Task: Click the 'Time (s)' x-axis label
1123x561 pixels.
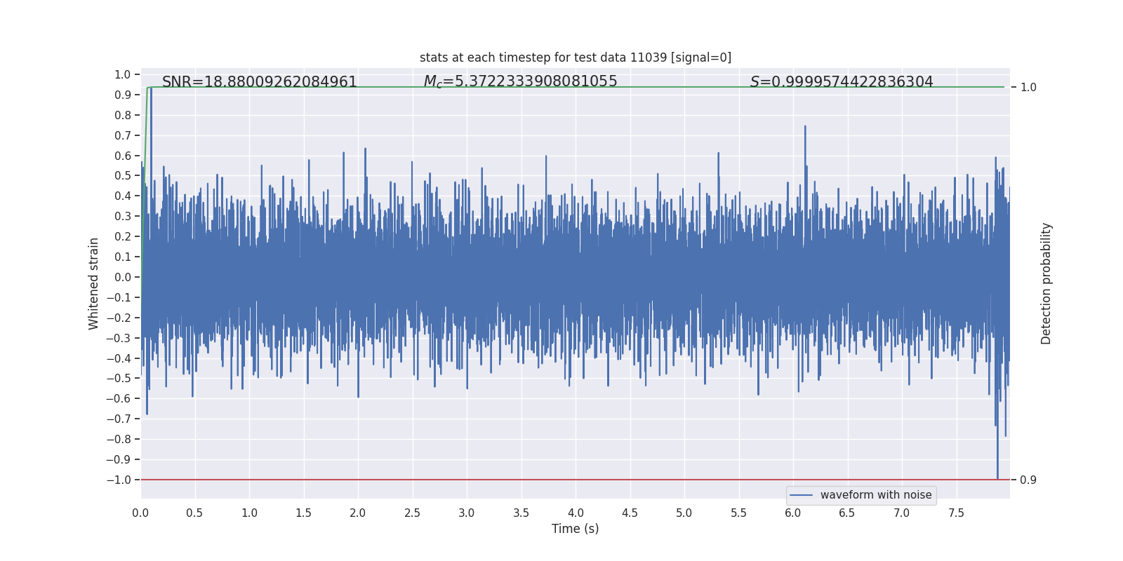Action: pos(575,529)
